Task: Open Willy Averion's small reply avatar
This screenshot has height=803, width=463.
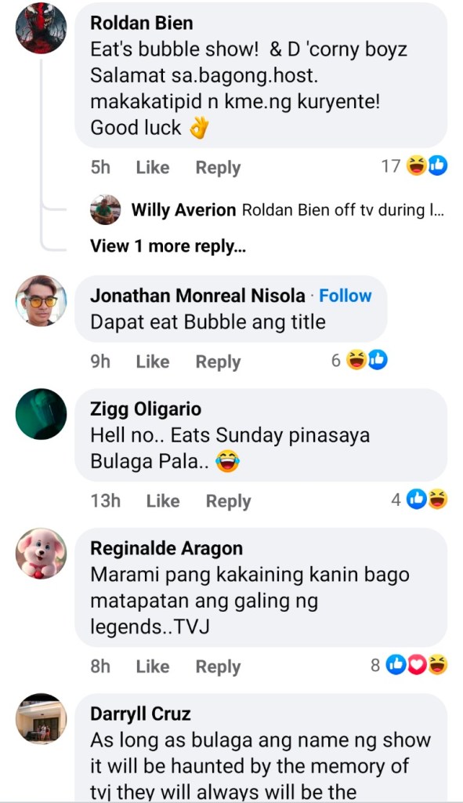Action: [106, 209]
